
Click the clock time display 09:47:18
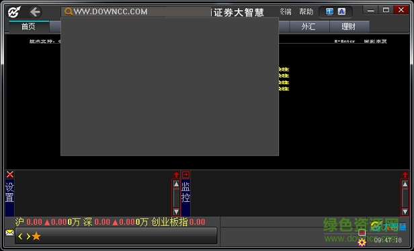pyautogui.click(x=388, y=240)
